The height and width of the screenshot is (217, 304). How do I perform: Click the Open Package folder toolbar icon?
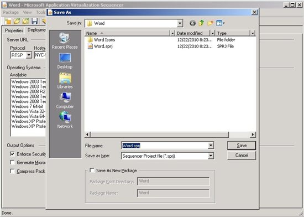point(17,21)
